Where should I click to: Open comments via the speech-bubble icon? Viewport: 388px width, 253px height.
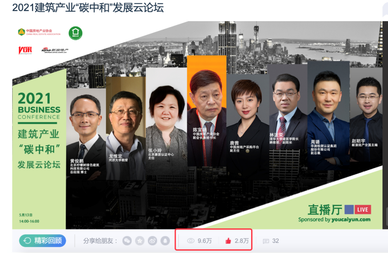pyautogui.click(x=266, y=241)
